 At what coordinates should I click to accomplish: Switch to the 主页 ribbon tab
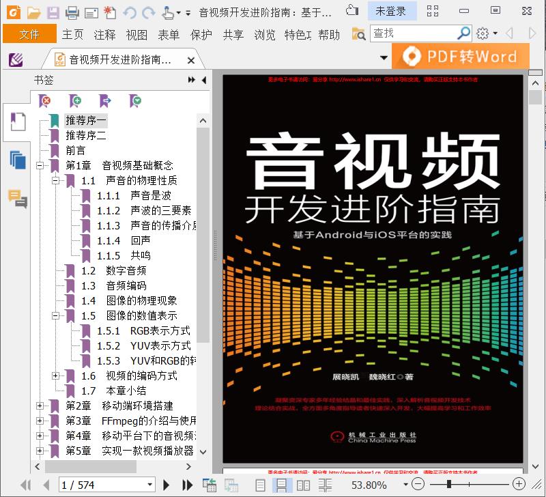pyautogui.click(x=73, y=35)
